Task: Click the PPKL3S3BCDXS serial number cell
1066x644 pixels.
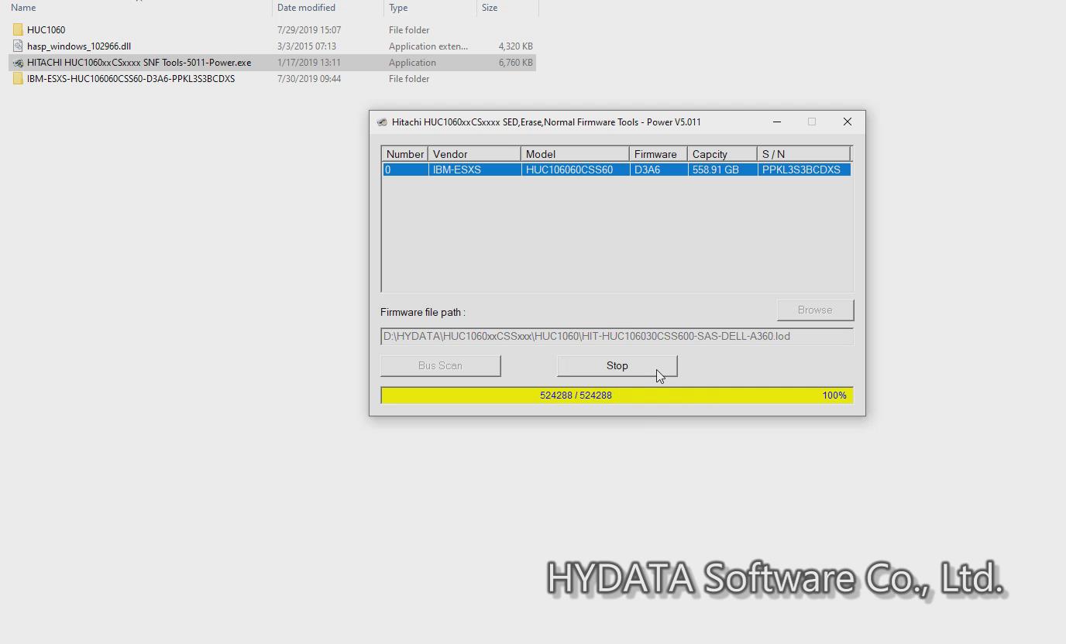Action: pos(804,170)
